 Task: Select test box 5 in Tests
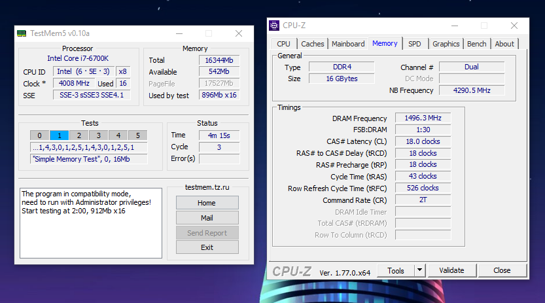[138, 135]
